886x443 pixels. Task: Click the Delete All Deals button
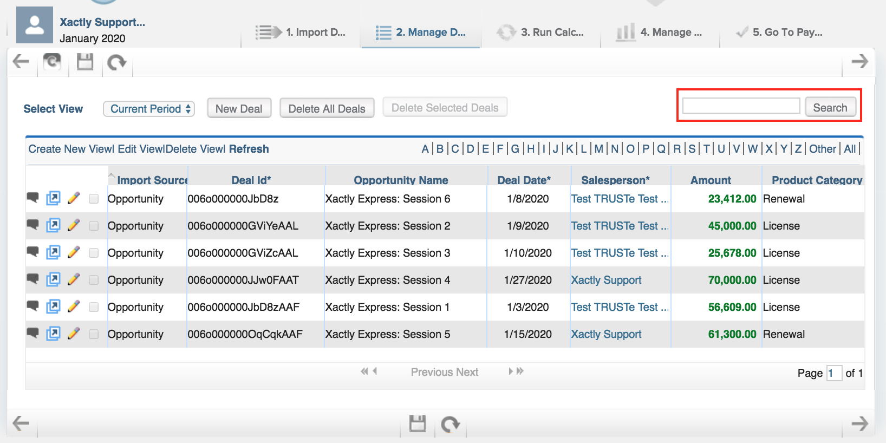click(x=327, y=108)
